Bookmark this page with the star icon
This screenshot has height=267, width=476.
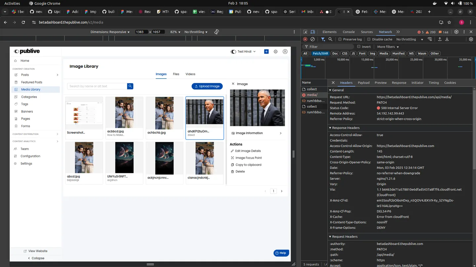(x=449, y=22)
